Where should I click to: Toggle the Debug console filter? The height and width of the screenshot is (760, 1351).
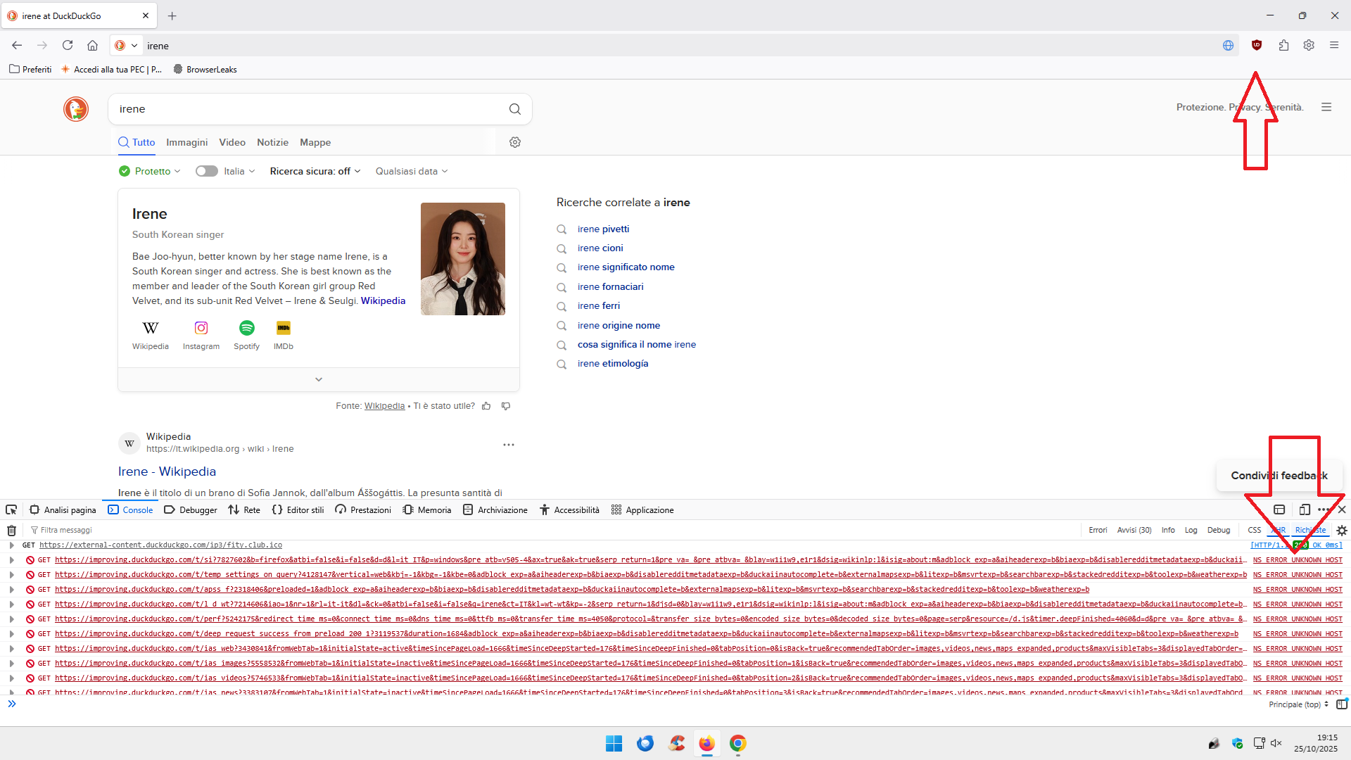click(1219, 530)
